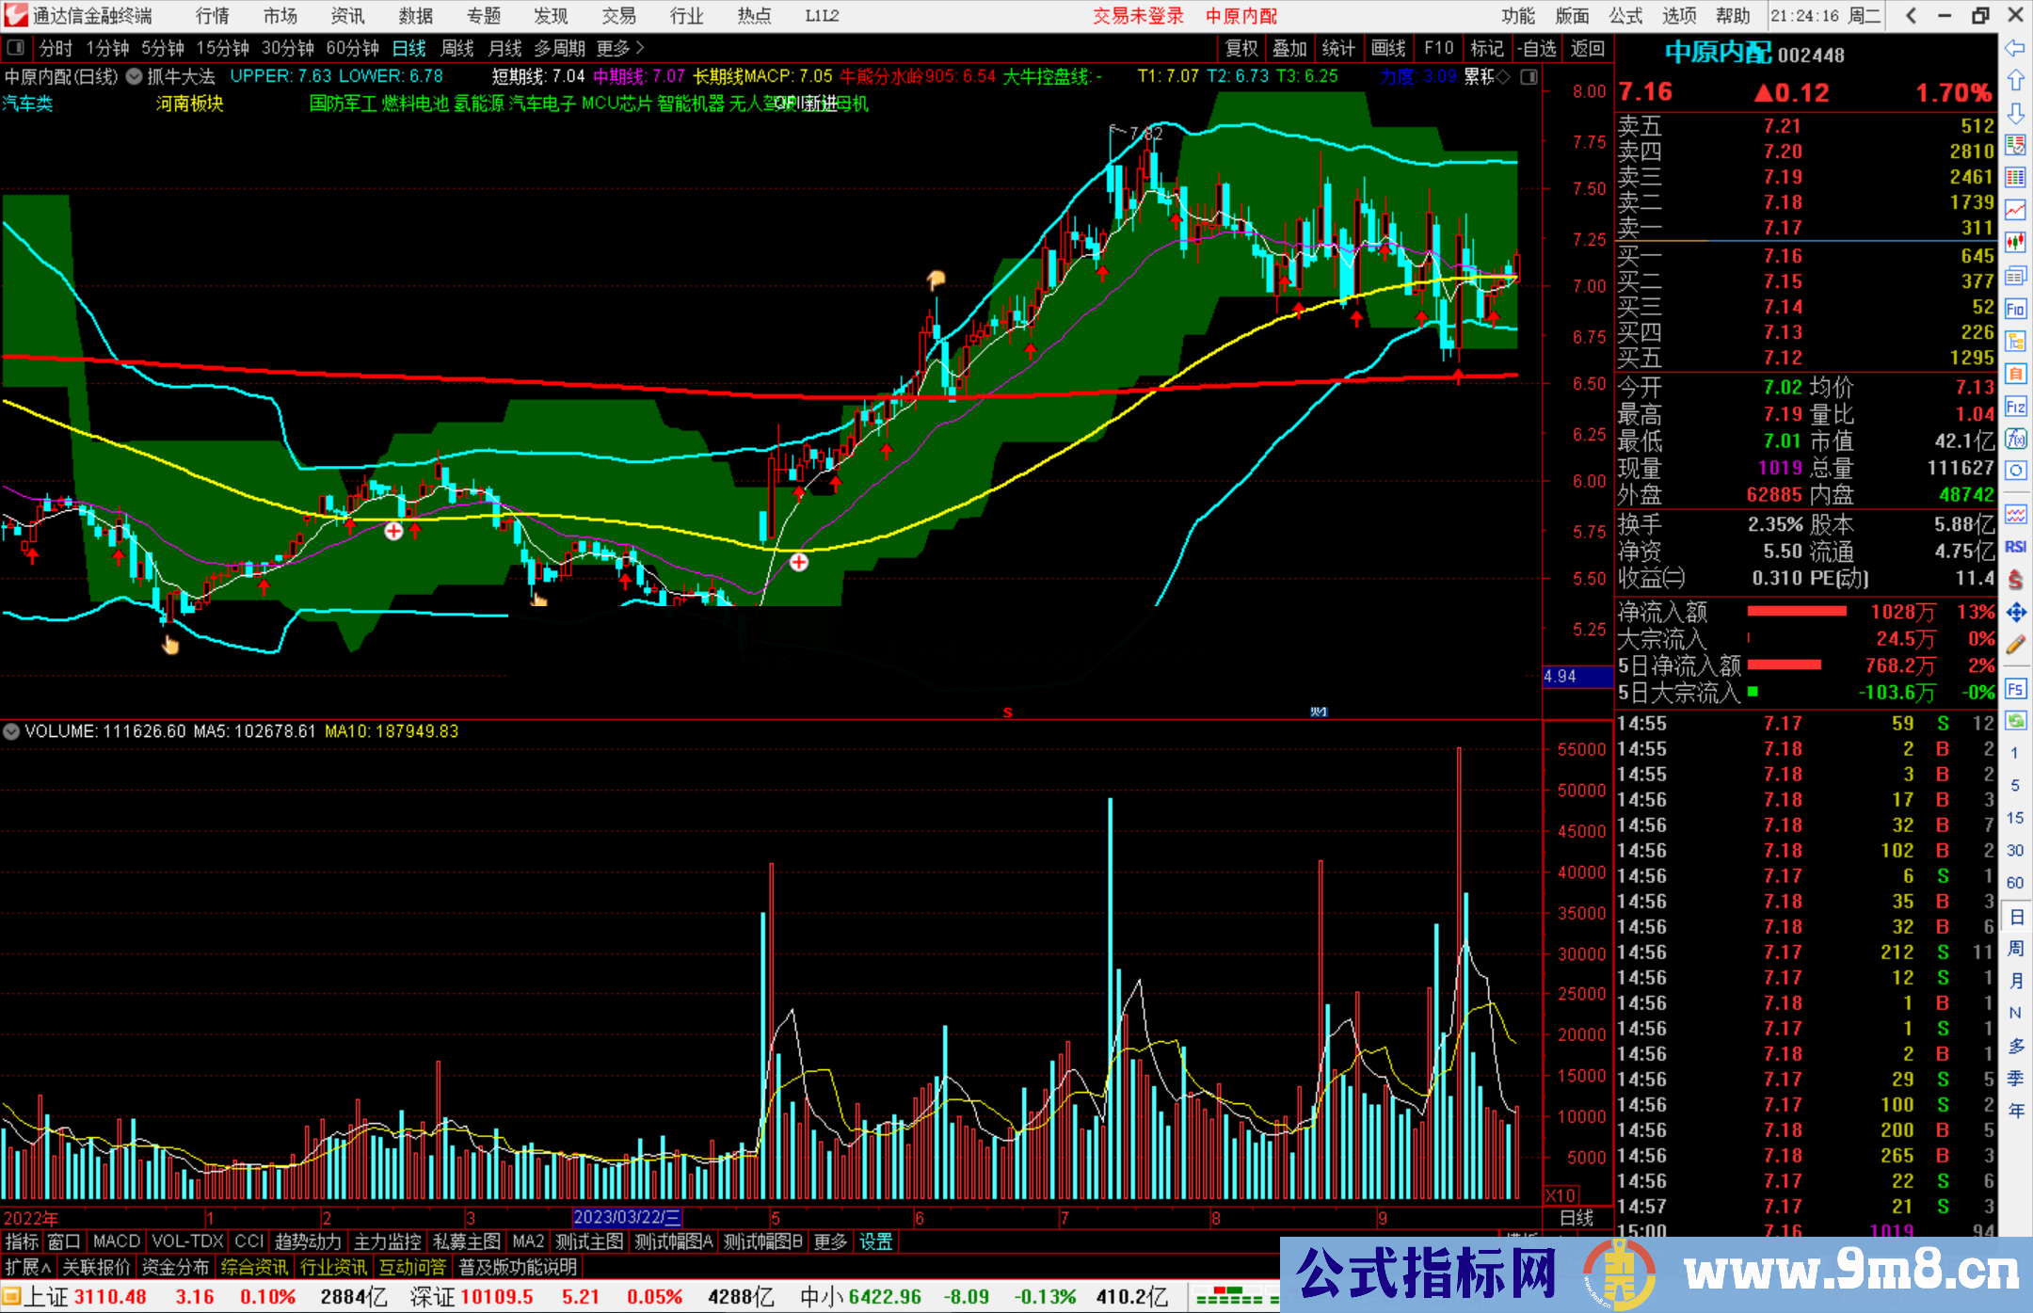Screen dimensions: 2033x1313
Task: Click the diamond icon next to 累积
Action: point(1503,76)
